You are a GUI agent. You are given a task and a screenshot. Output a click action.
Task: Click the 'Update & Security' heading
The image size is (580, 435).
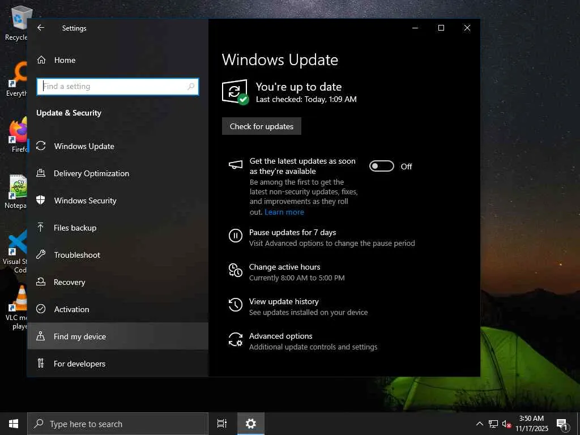tap(69, 113)
